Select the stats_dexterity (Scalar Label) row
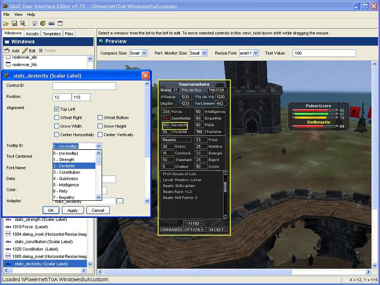Screen dimensions: 380x285 [x=45, y=264]
